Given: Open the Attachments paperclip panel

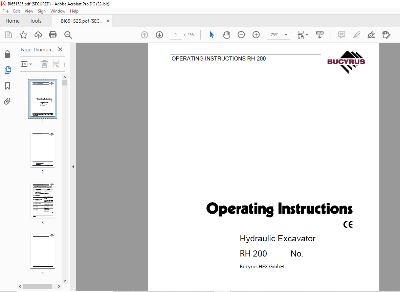Looking at the screenshot, I should point(7,101).
